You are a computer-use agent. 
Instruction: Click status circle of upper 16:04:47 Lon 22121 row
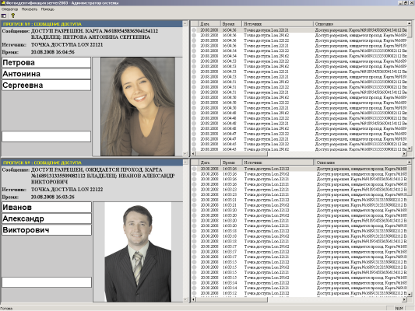coord(194,139)
